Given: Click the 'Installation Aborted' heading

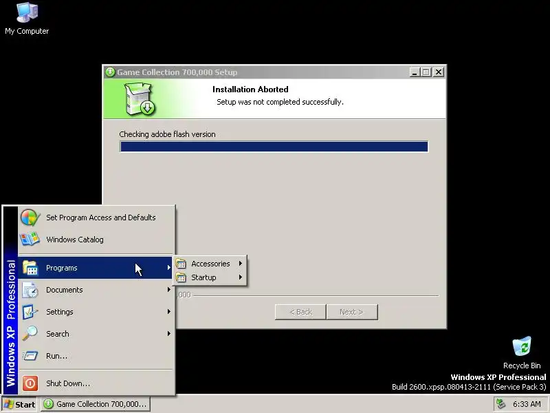Looking at the screenshot, I should 250,89.
